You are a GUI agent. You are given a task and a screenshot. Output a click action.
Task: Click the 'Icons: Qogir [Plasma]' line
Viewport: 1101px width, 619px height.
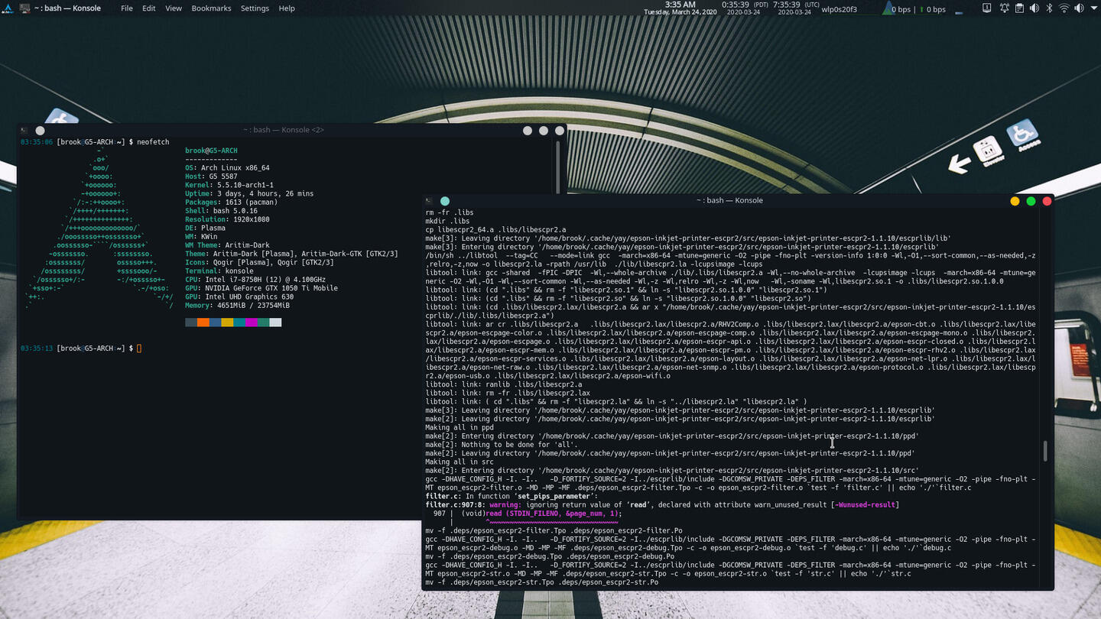pos(259,262)
